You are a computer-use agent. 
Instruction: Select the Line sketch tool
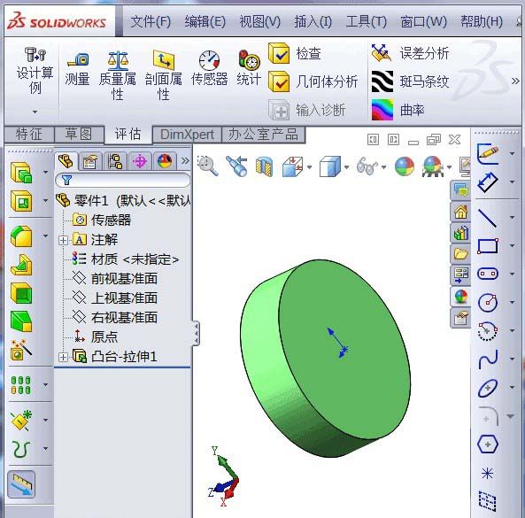(488, 218)
